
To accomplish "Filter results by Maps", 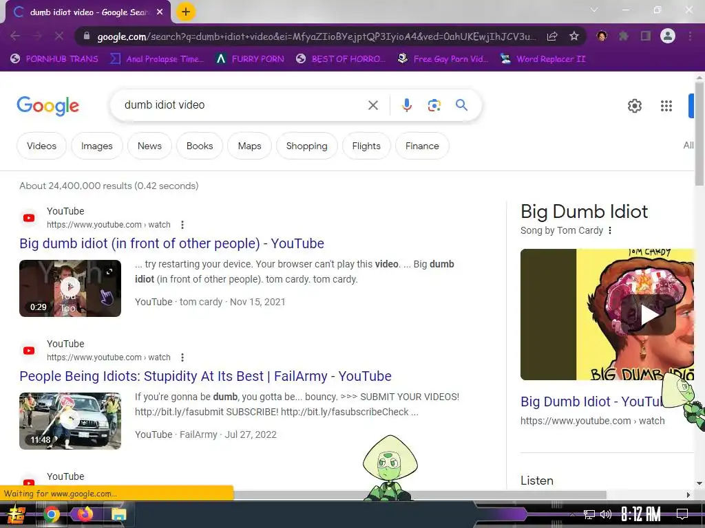I will click(x=249, y=146).
